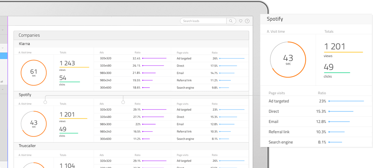Click Klarna's purple 32.4% ratio bar

point(154,58)
